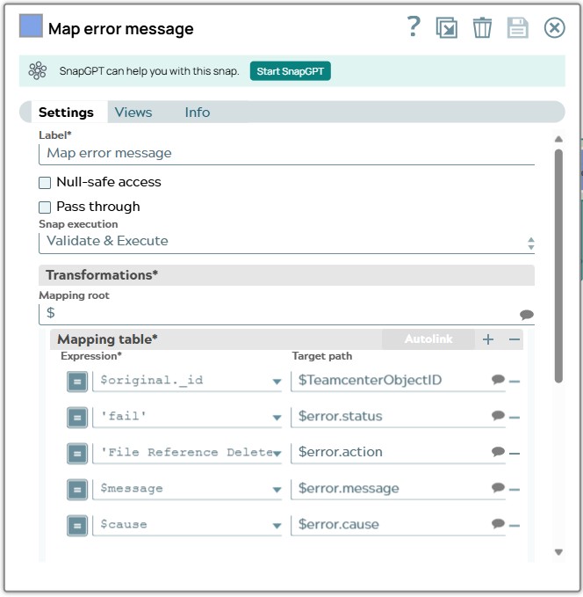Start SnapGPT assistant
The height and width of the screenshot is (597, 583).
pos(290,71)
